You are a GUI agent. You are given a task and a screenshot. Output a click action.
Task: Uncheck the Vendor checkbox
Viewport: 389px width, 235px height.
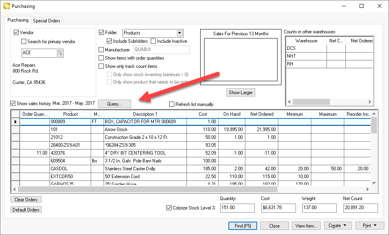16,33
